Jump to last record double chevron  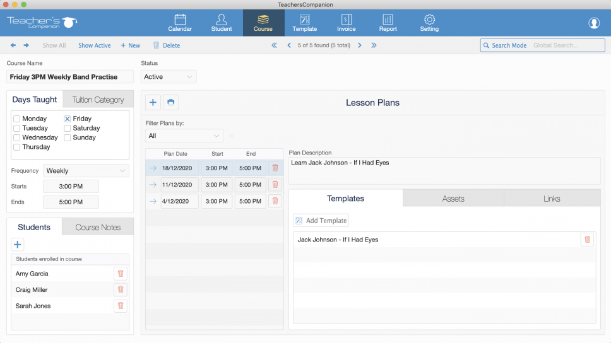coord(374,45)
